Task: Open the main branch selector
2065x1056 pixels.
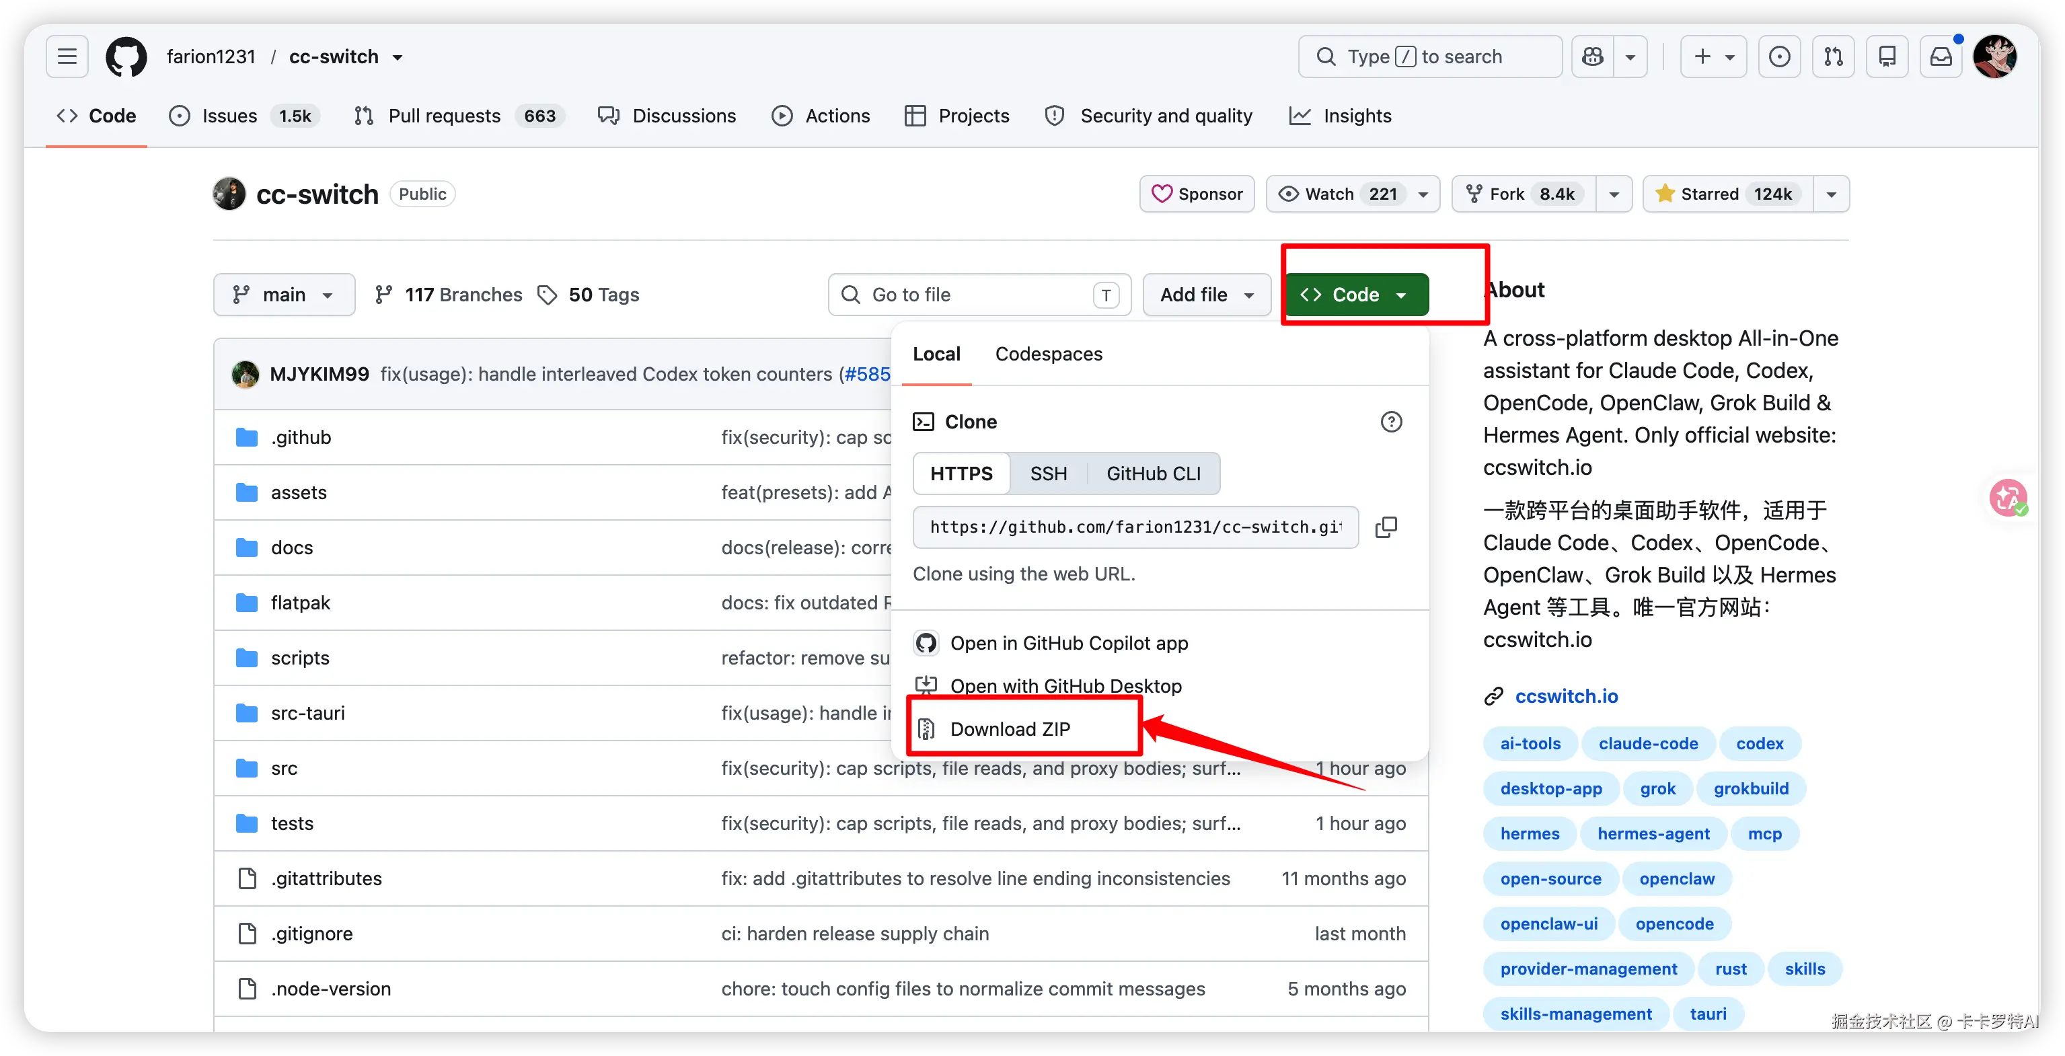Action: click(x=284, y=295)
